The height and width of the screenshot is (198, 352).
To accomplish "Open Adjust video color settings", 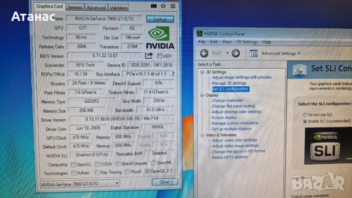I will [234, 140].
